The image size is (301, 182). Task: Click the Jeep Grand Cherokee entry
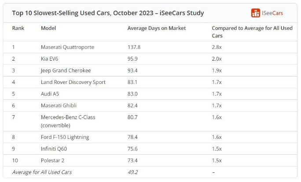click(67, 70)
